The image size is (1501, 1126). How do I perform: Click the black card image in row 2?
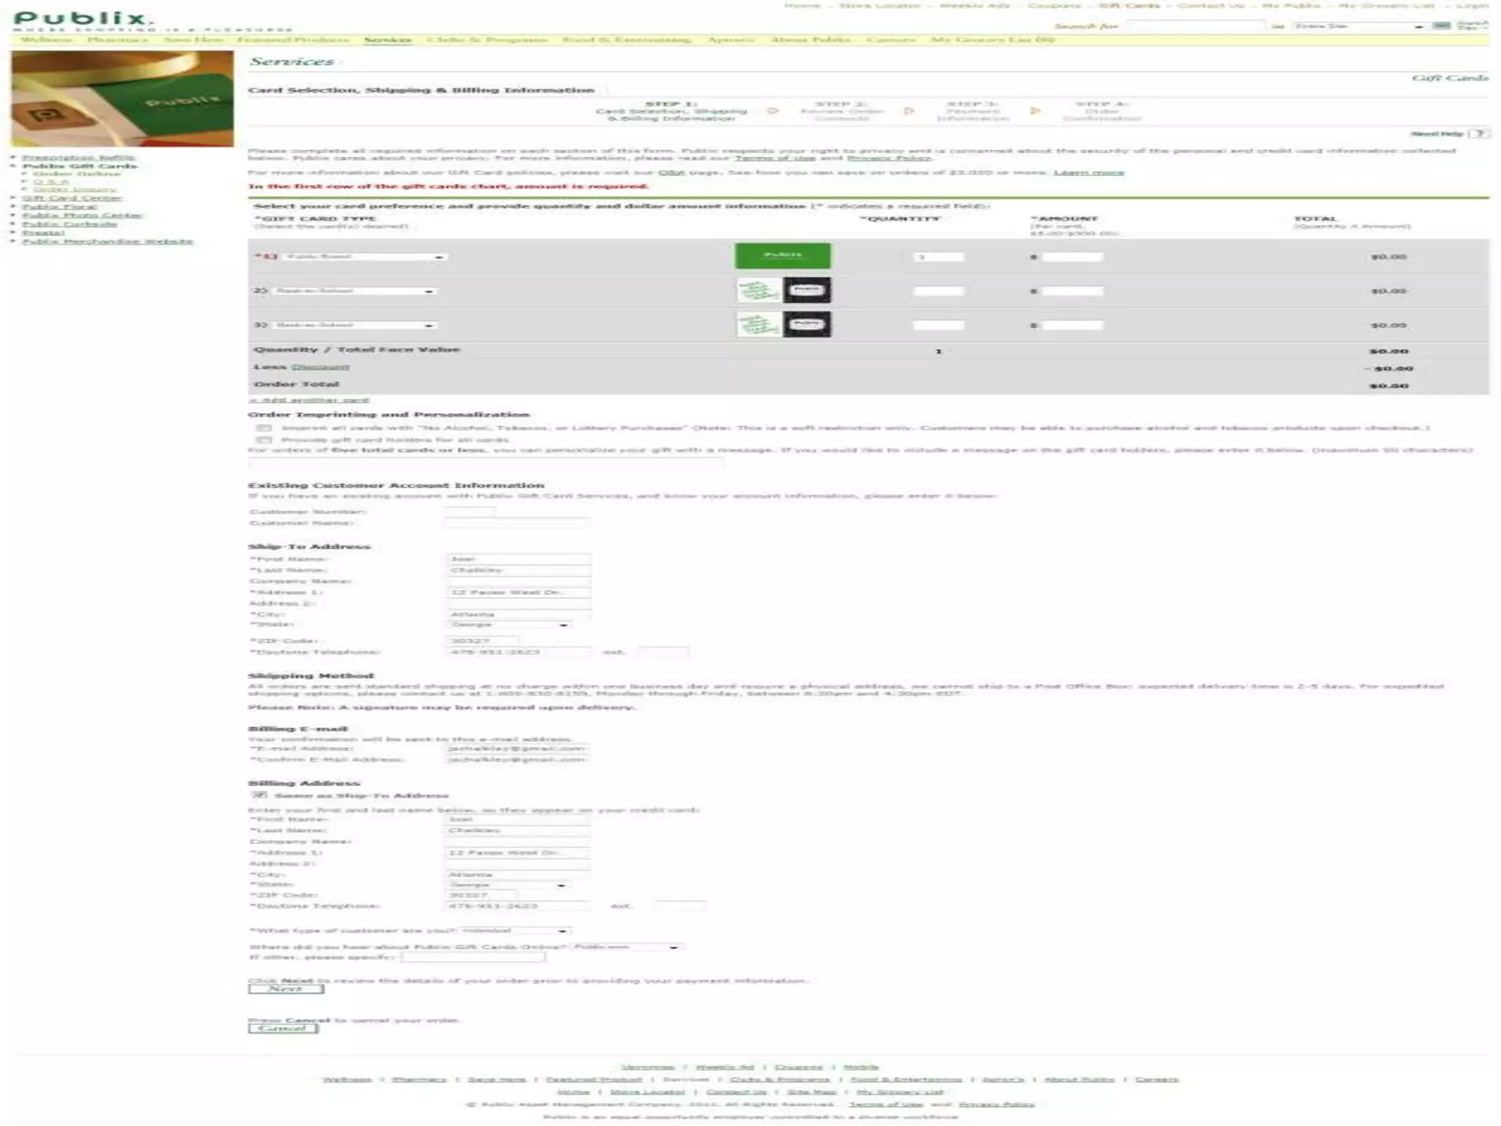pyautogui.click(x=806, y=290)
